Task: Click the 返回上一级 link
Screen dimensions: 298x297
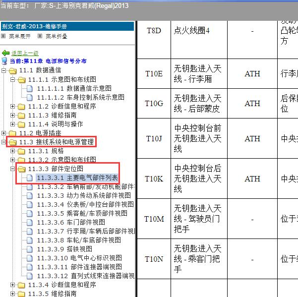Action: click(x=25, y=53)
